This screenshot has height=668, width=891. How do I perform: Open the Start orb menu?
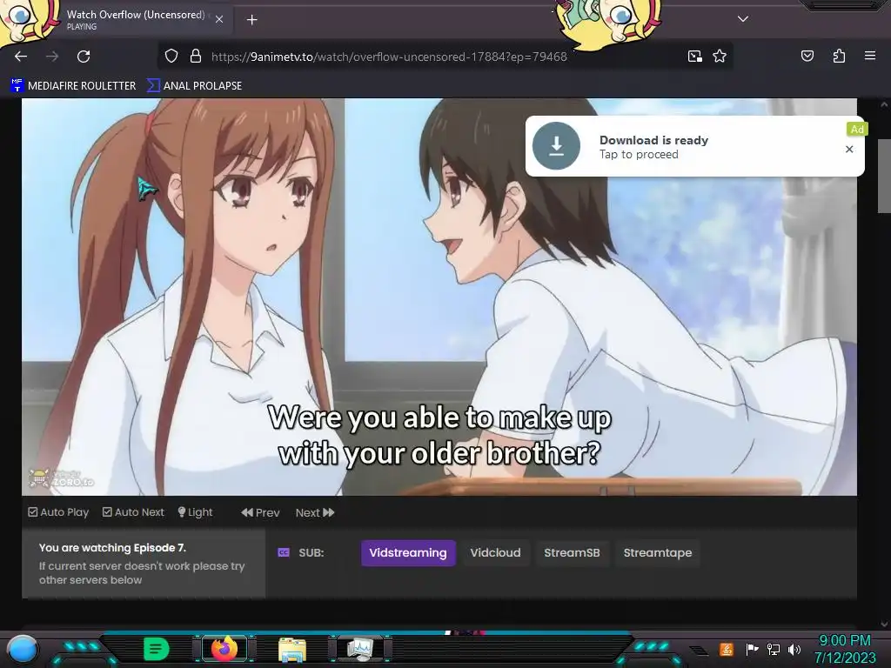point(23,649)
